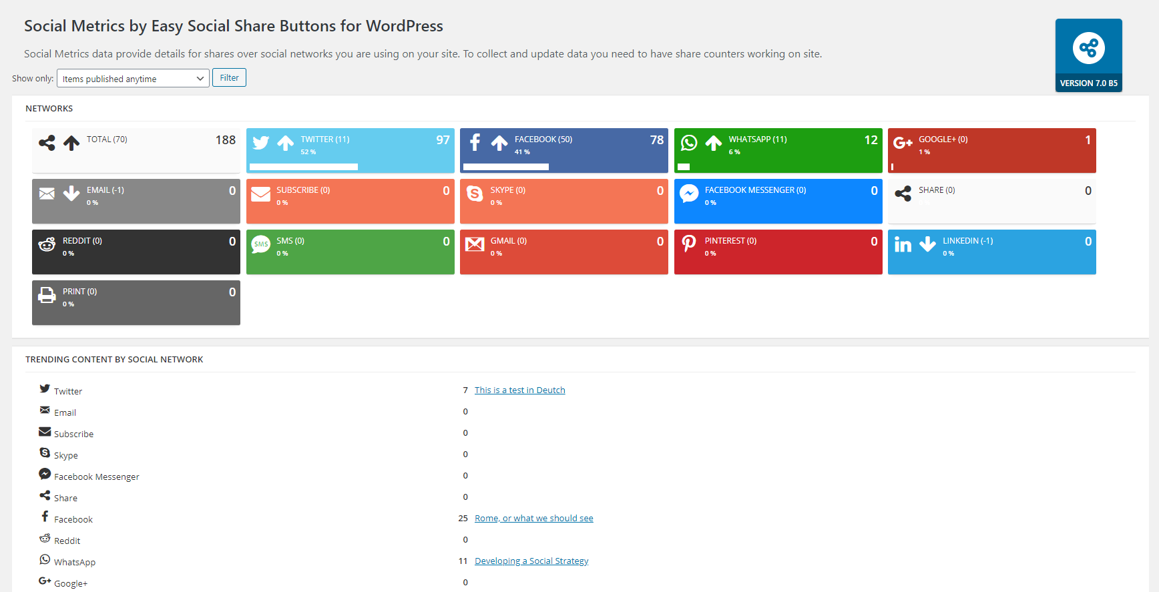
Task: Click the Facebook Messenger icon in the trending list
Action: pyautogui.click(x=45, y=474)
